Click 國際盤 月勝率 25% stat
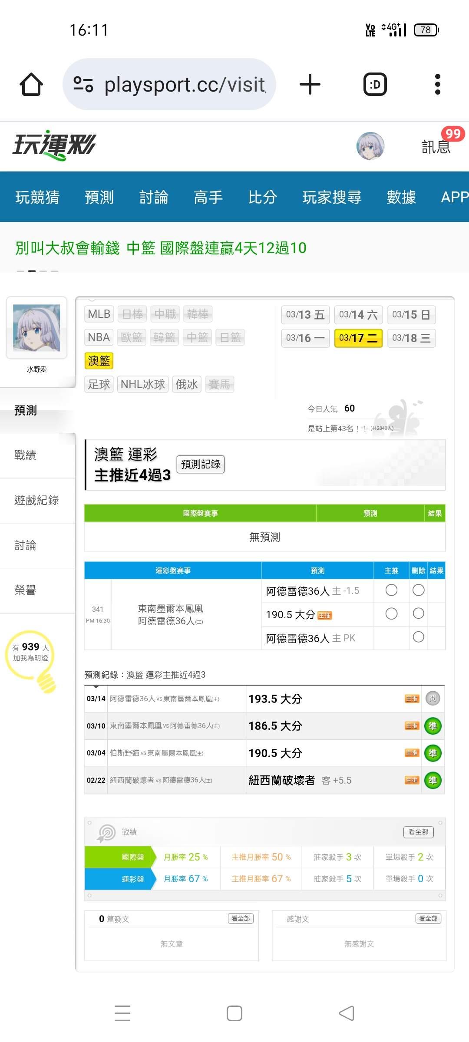469x1042 pixels. click(x=186, y=857)
